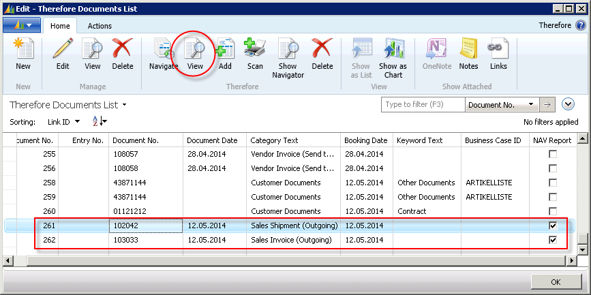This screenshot has width=591, height=295.
Task: Expand the Therefore Documents List title dropdown
Action: click(x=125, y=106)
